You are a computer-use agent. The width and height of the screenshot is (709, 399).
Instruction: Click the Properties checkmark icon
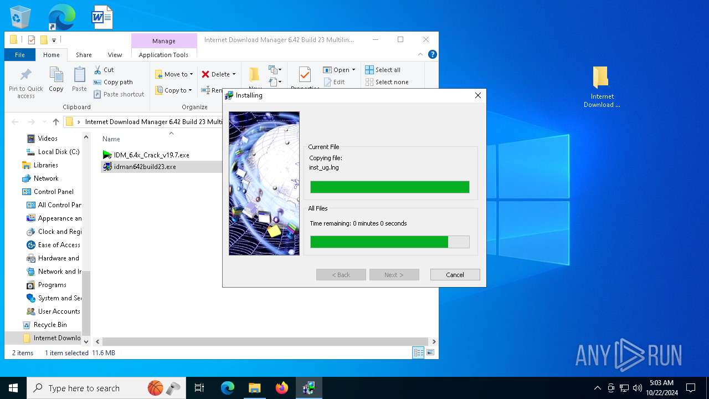(x=304, y=76)
